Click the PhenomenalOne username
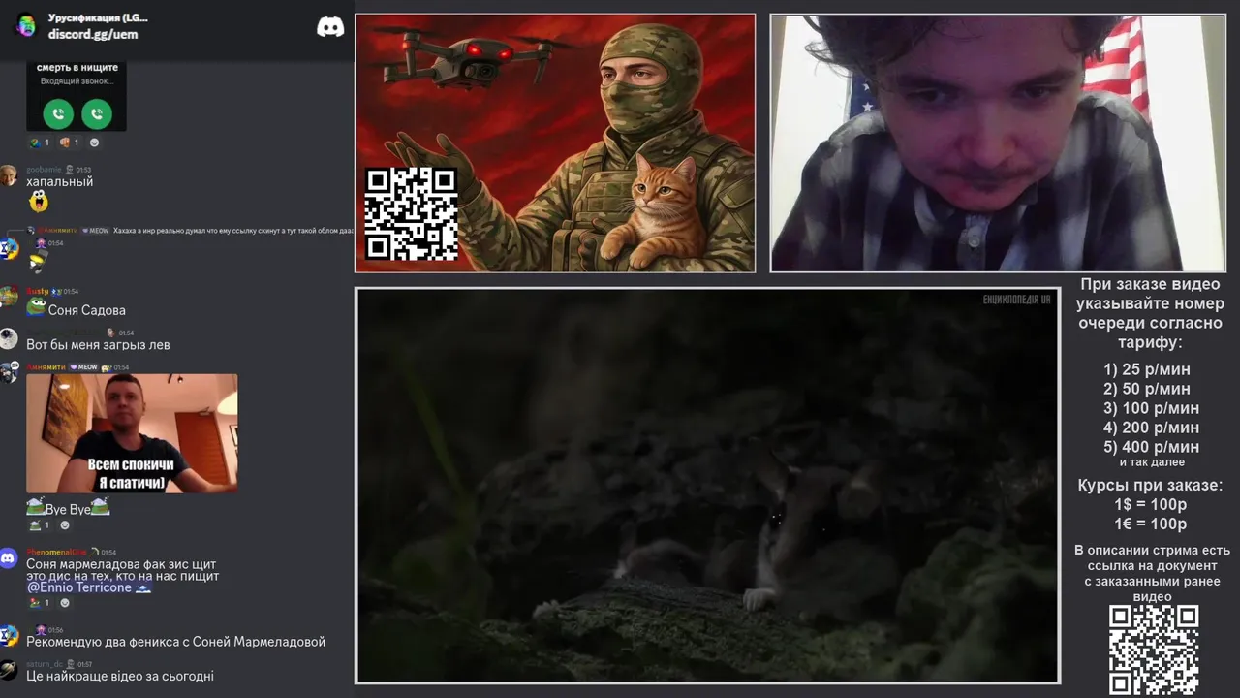 (56, 553)
